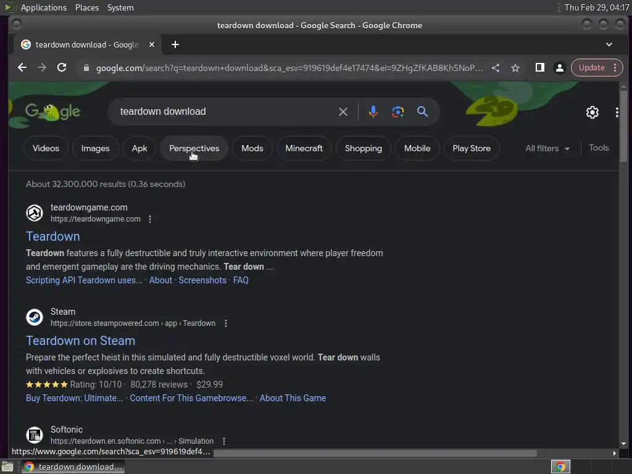Clear the search box with the X icon
Viewport: 632px width, 474px height.
tap(343, 112)
